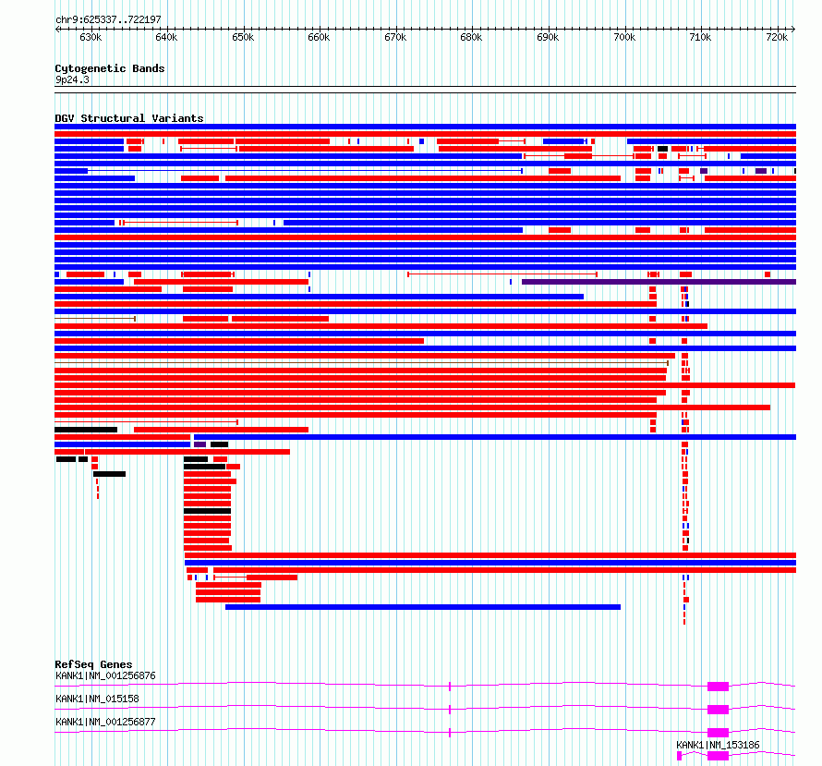This screenshot has height=766, width=822.
Task: Click the small exon tick on KANK1|NM_001256877
Action: [450, 733]
